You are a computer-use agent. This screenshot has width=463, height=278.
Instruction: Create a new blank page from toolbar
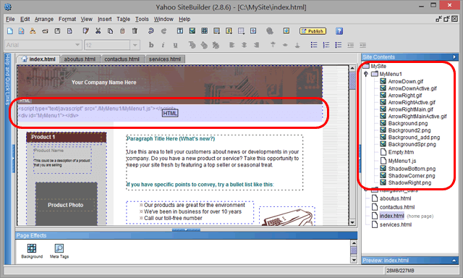pos(10,31)
